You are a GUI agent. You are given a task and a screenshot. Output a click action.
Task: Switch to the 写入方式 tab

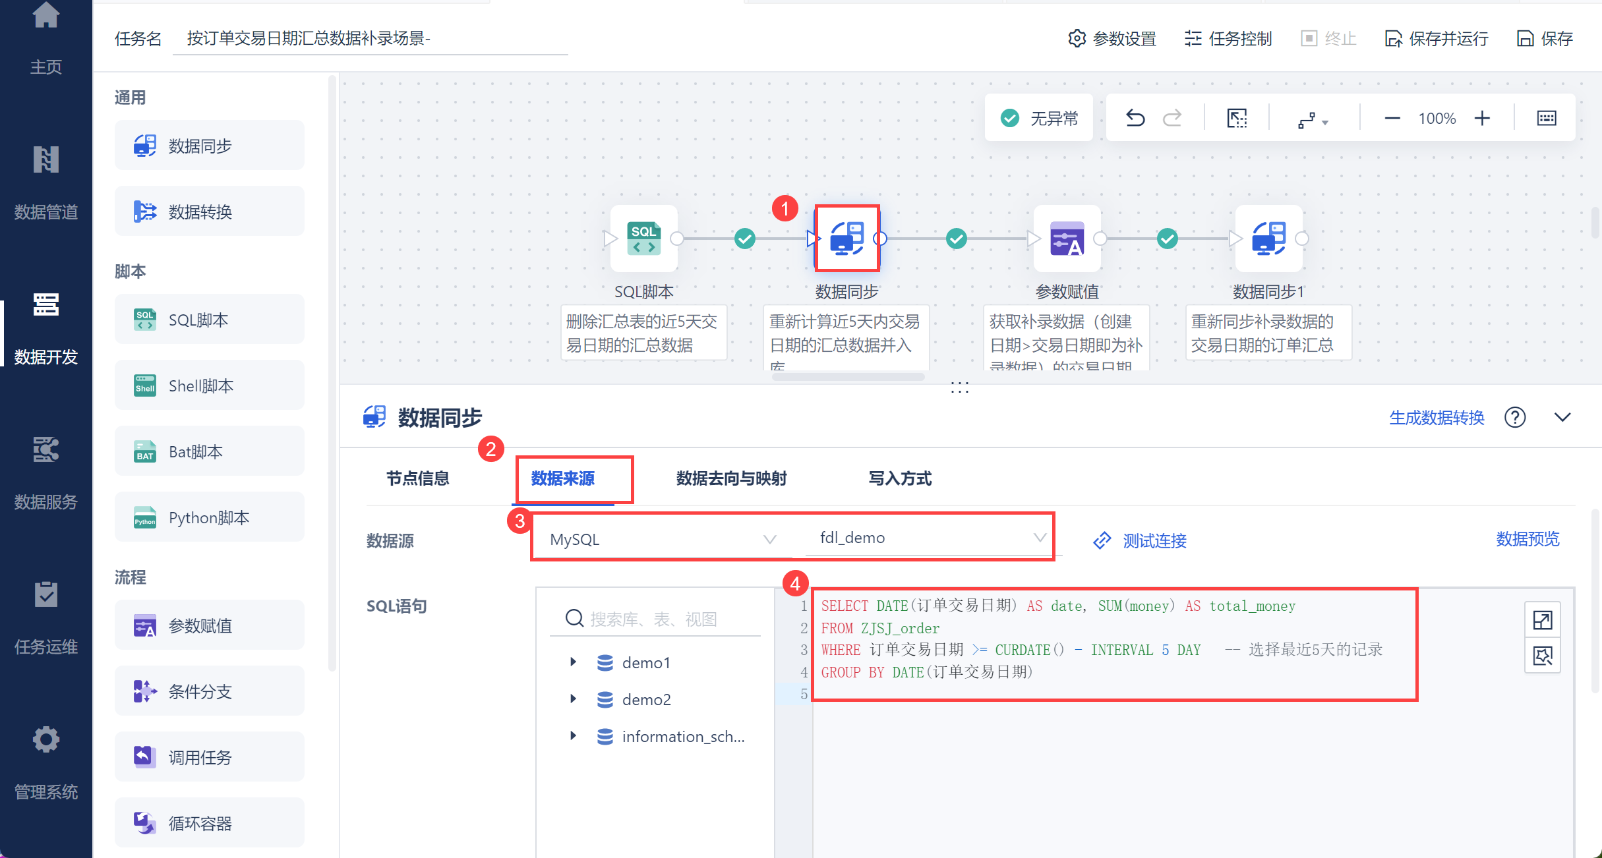(900, 478)
